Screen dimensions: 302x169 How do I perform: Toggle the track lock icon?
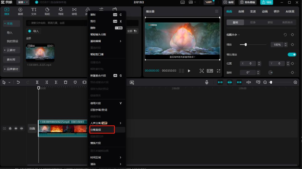(10, 128)
